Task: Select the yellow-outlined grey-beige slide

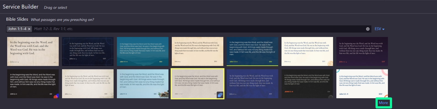Action: pos(197,84)
